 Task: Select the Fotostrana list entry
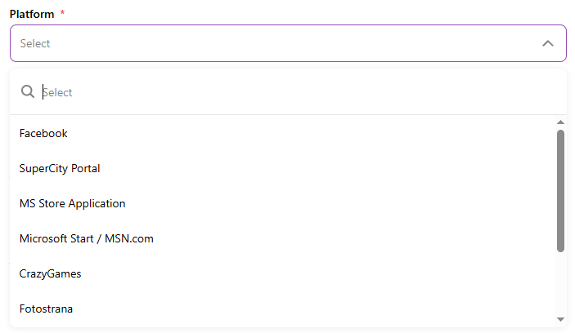47,309
